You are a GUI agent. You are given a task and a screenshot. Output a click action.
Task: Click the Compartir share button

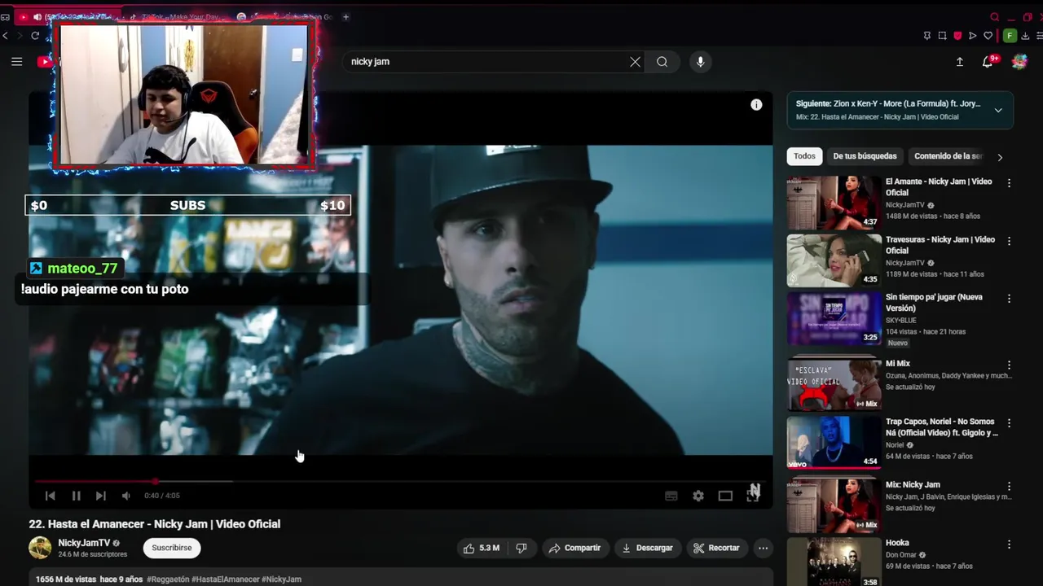click(574, 549)
